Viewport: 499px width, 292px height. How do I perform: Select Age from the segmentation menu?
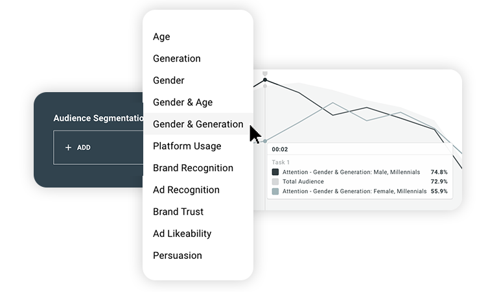pos(161,37)
